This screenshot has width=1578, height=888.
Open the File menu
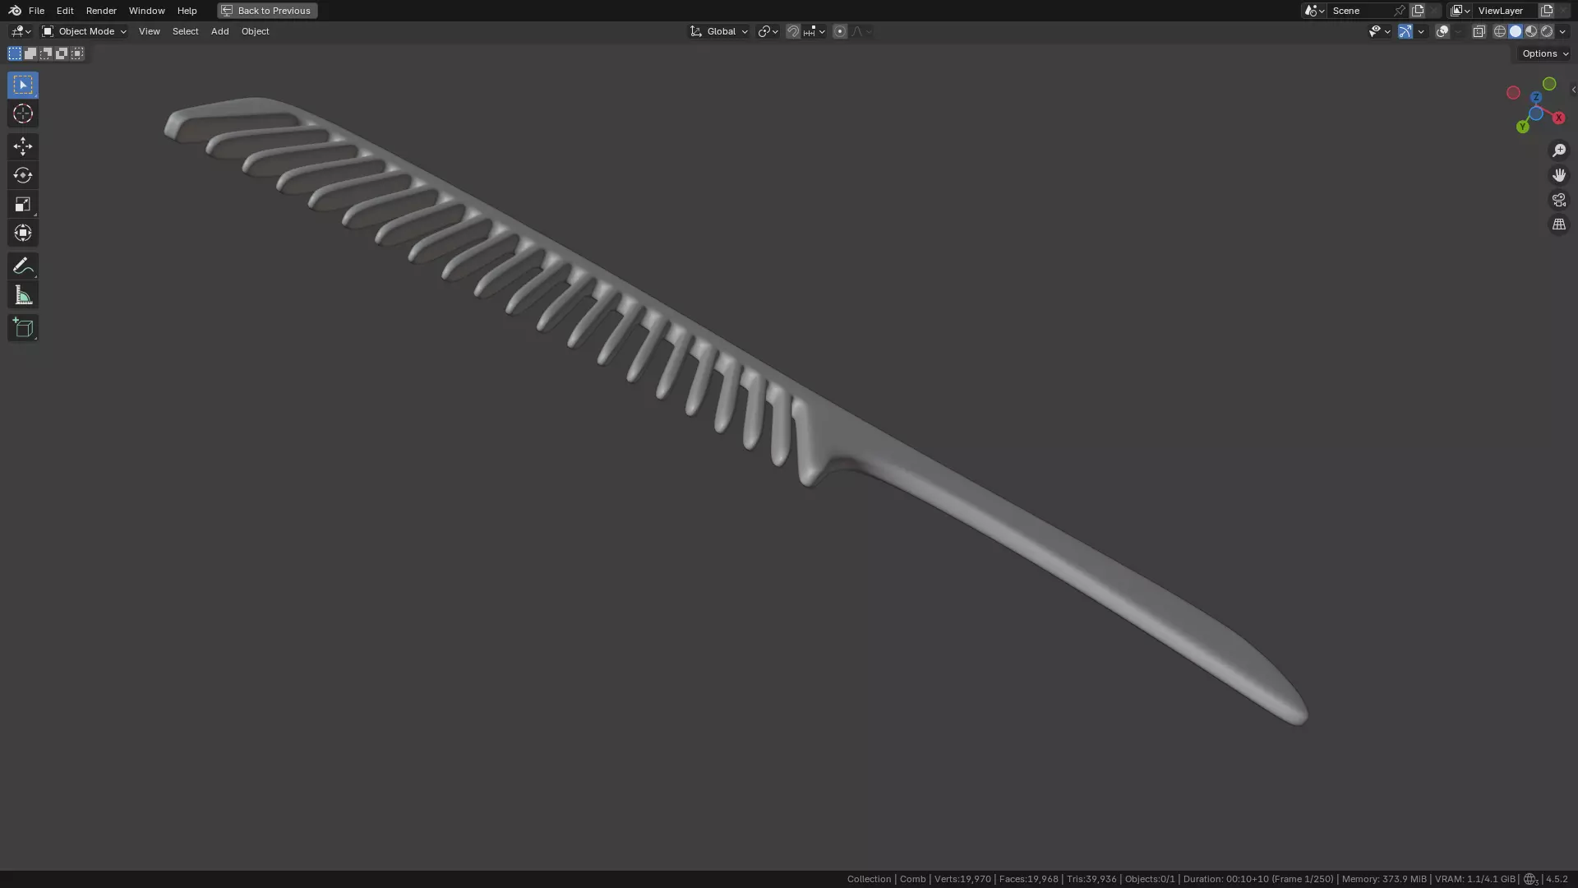tap(36, 11)
